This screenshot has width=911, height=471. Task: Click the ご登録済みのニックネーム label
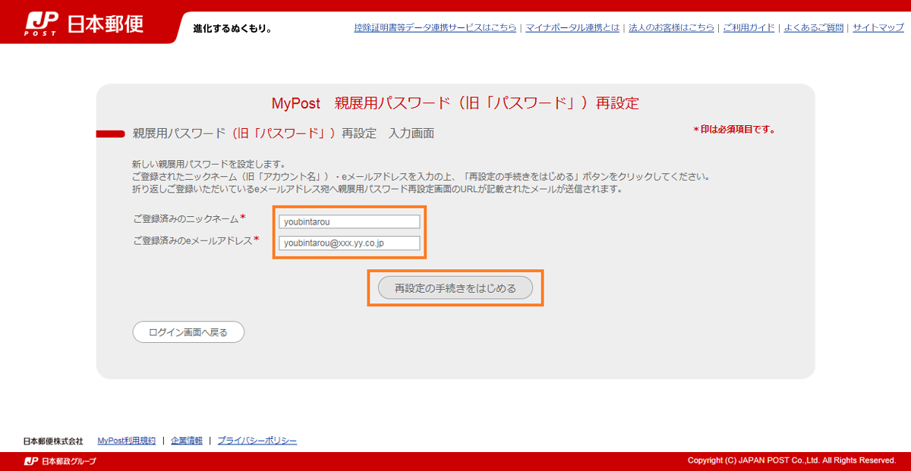pos(189,218)
